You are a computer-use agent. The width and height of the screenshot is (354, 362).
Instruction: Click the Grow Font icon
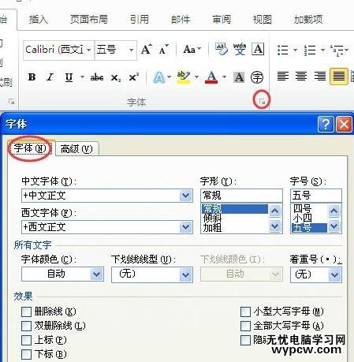[147, 49]
